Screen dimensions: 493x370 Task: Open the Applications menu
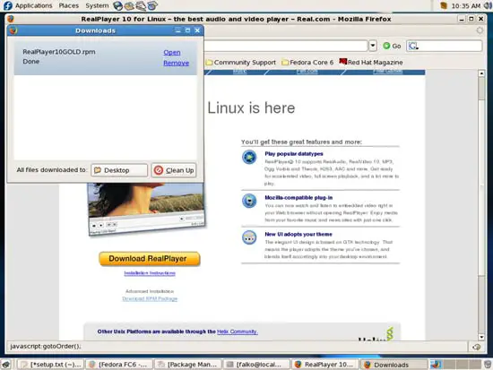[x=34, y=5]
